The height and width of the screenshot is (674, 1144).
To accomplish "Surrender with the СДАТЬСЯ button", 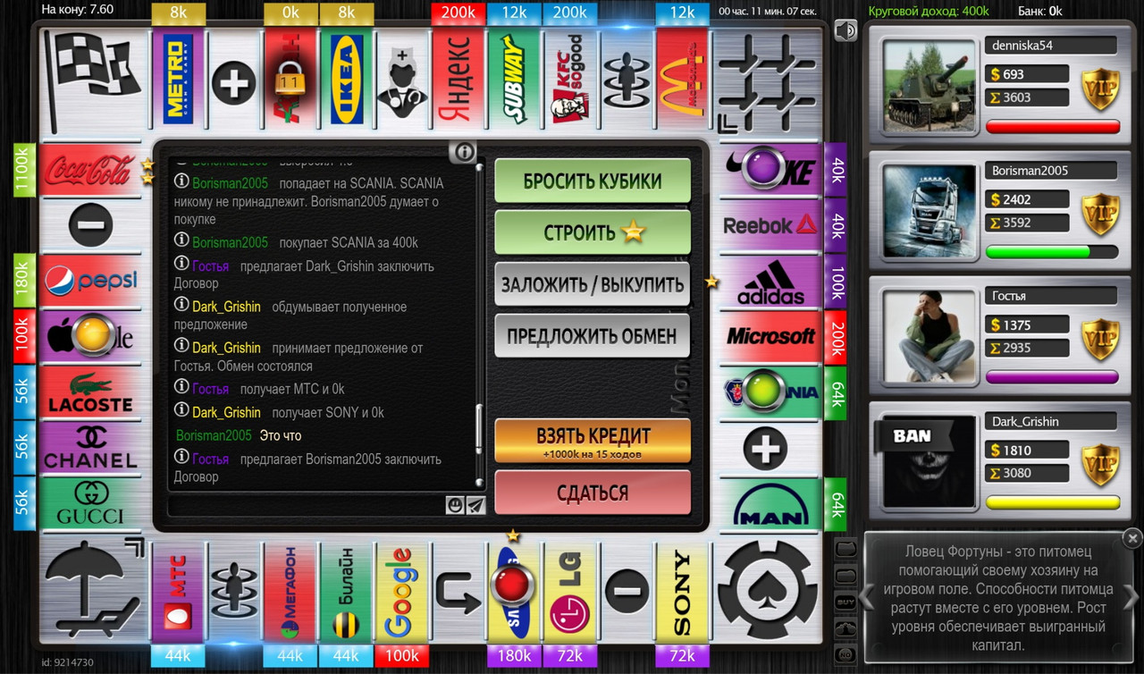I will 593,493.
